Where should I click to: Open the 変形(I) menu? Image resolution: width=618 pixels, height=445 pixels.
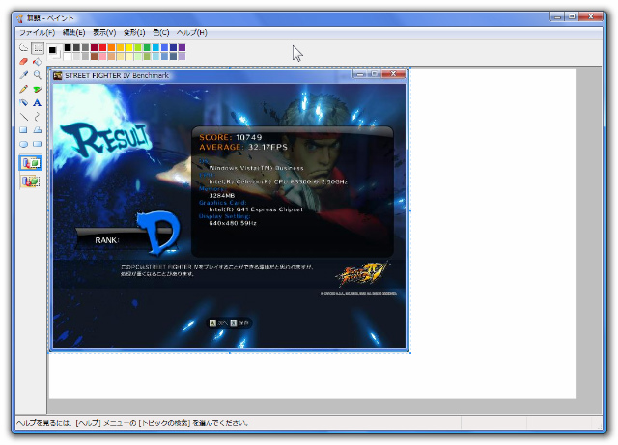coord(134,32)
